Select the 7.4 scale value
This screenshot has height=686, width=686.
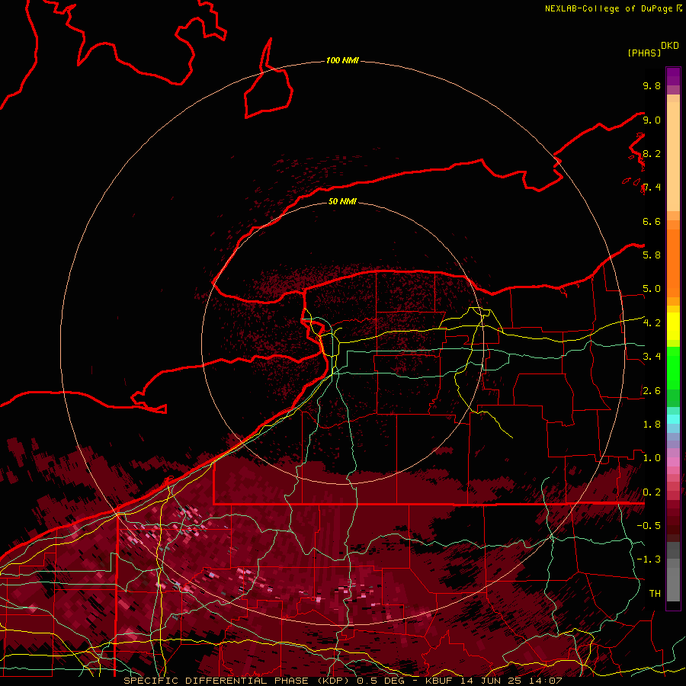click(652, 188)
